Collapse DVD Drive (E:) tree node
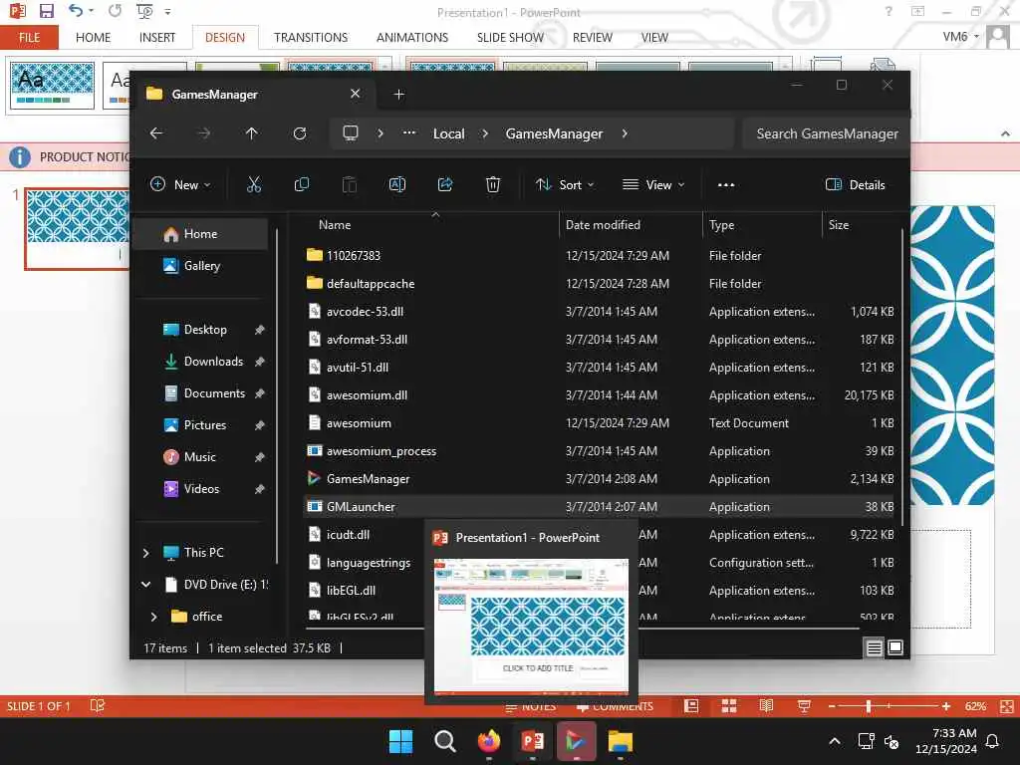Screen dimensions: 1020x765 pos(145,584)
